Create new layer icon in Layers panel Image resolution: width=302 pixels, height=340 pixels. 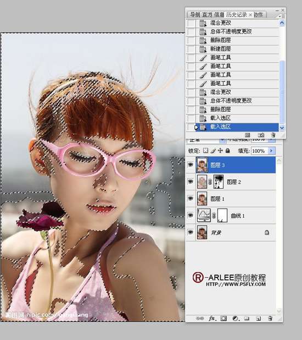258,319
